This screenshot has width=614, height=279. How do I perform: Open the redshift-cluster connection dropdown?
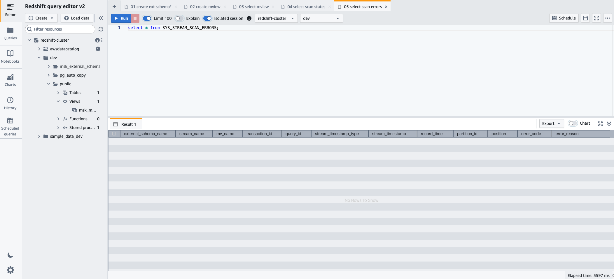(x=276, y=18)
